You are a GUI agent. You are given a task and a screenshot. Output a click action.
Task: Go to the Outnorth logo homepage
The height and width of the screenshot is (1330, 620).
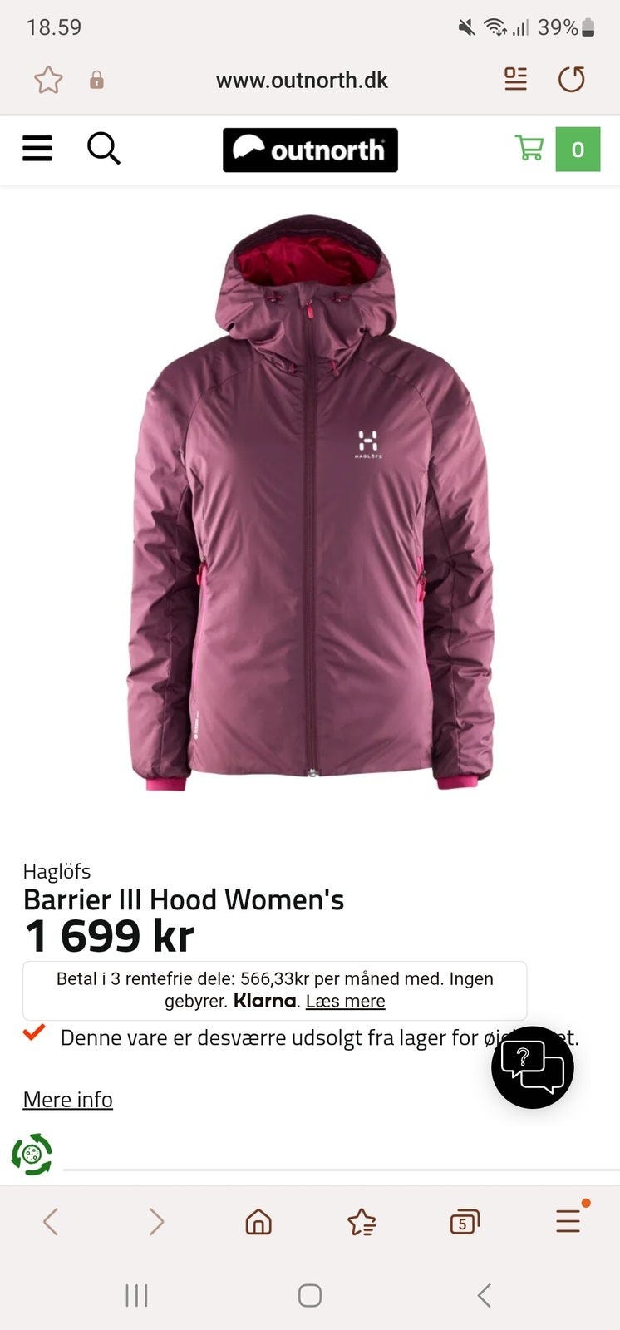310,150
